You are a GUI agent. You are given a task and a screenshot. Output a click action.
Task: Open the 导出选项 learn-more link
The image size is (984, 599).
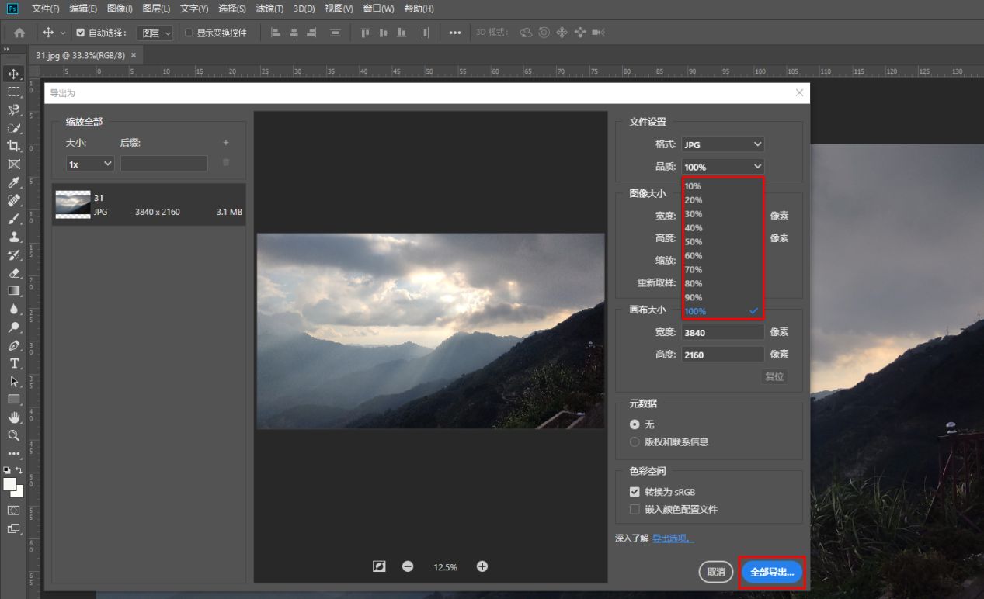click(673, 538)
